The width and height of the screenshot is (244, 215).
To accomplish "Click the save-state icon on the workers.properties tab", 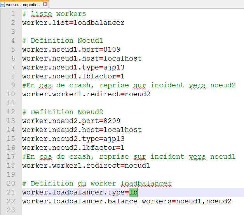I will (3, 5).
